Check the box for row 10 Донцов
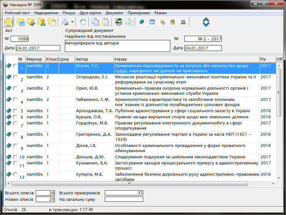The image size is (286, 215). click(15, 157)
